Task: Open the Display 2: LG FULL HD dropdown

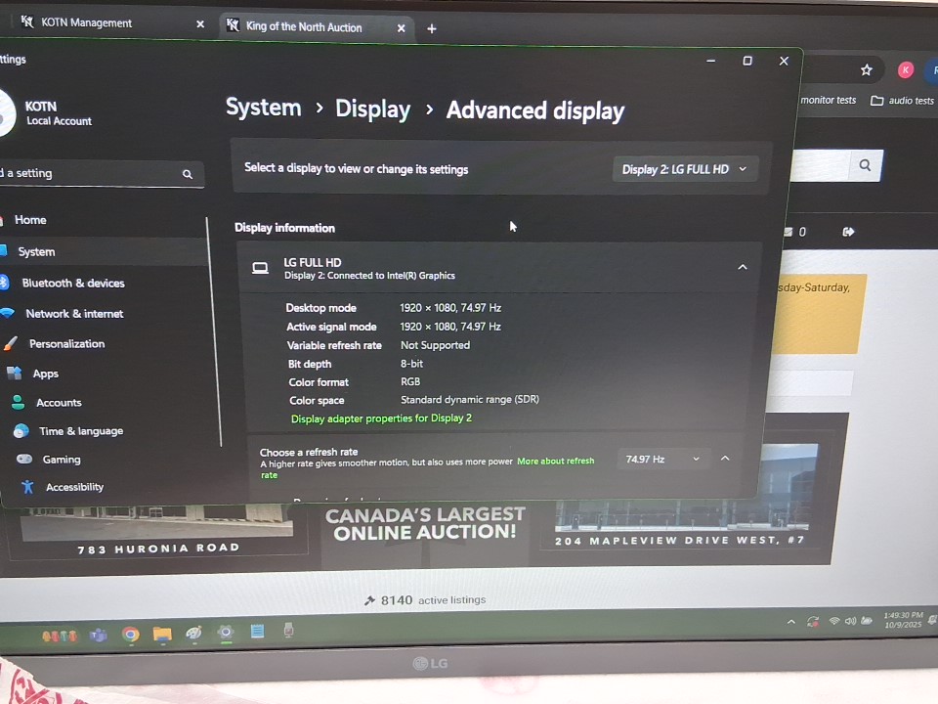Action: (x=684, y=169)
